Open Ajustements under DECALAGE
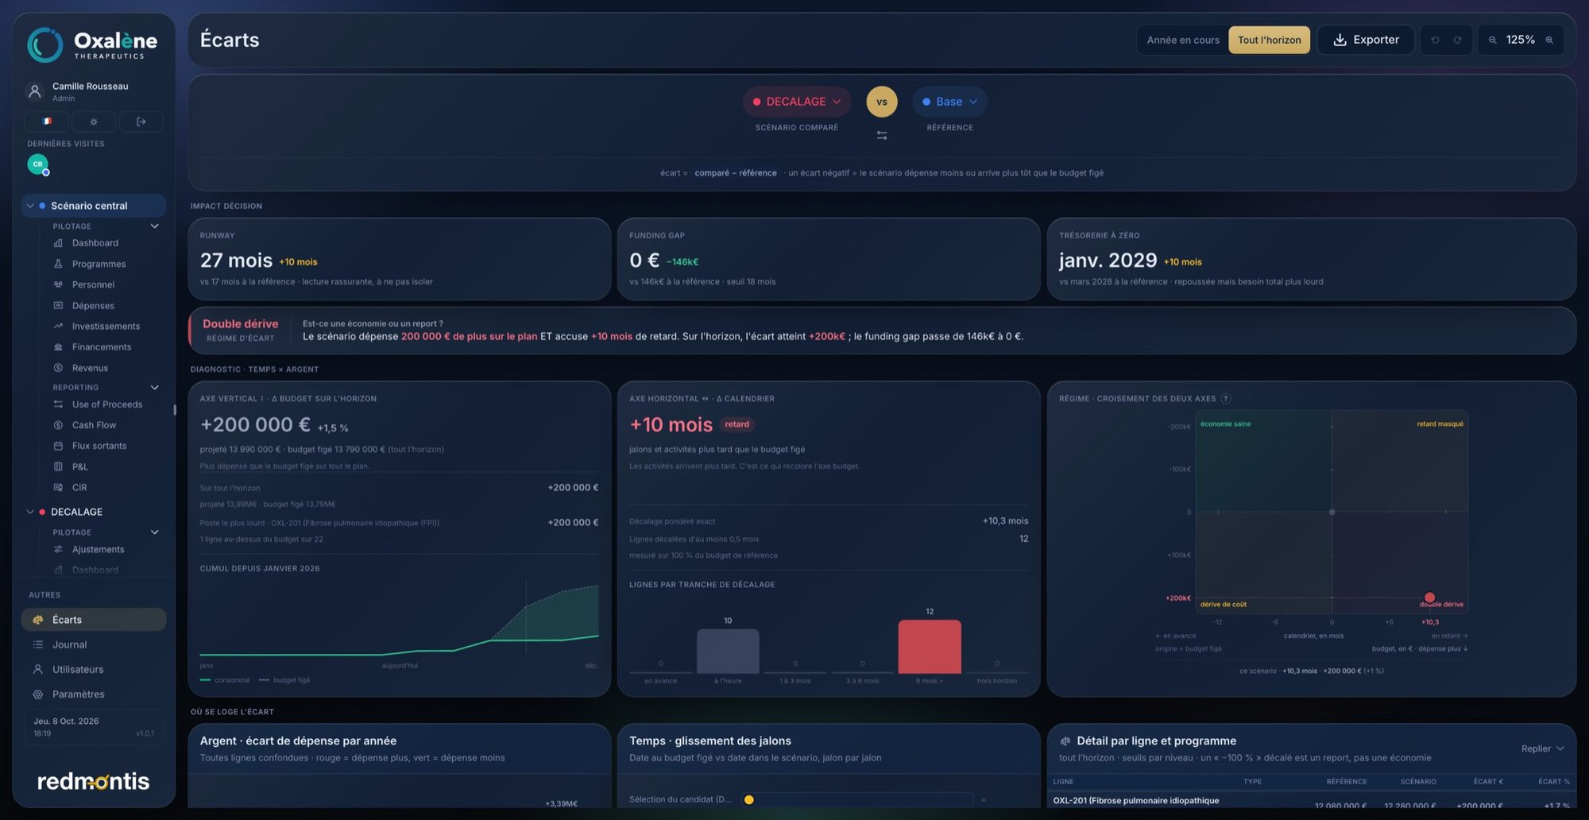1589x820 pixels. tap(98, 550)
